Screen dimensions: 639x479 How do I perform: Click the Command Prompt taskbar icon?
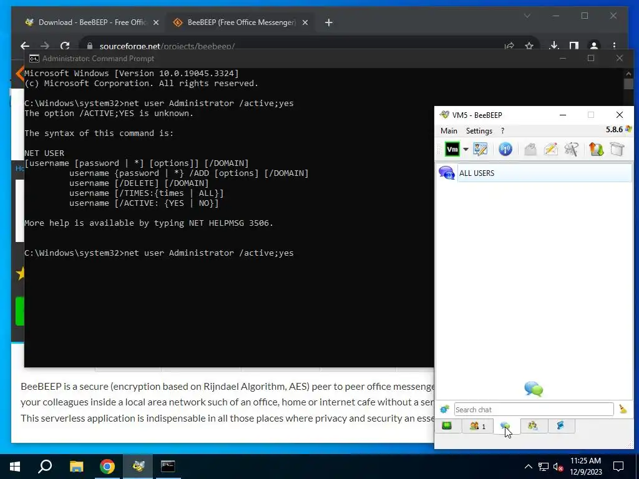click(168, 467)
